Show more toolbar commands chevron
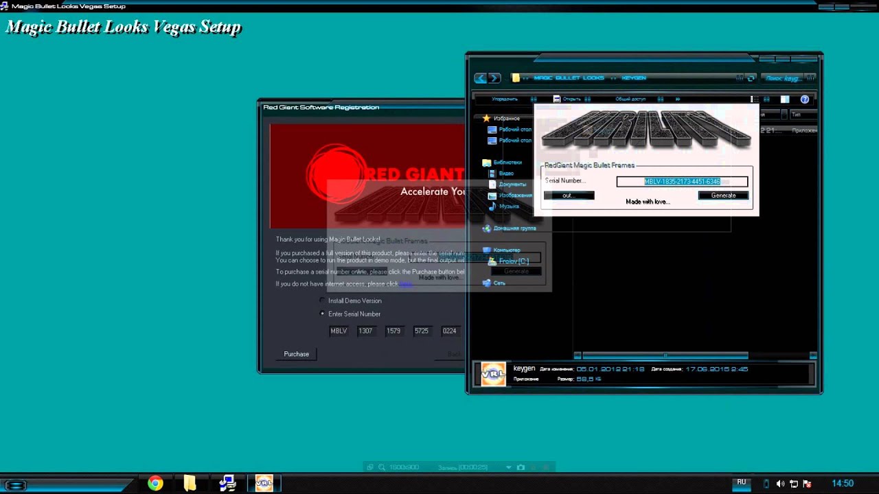Screen dimensions: 879x494 pos(678,99)
